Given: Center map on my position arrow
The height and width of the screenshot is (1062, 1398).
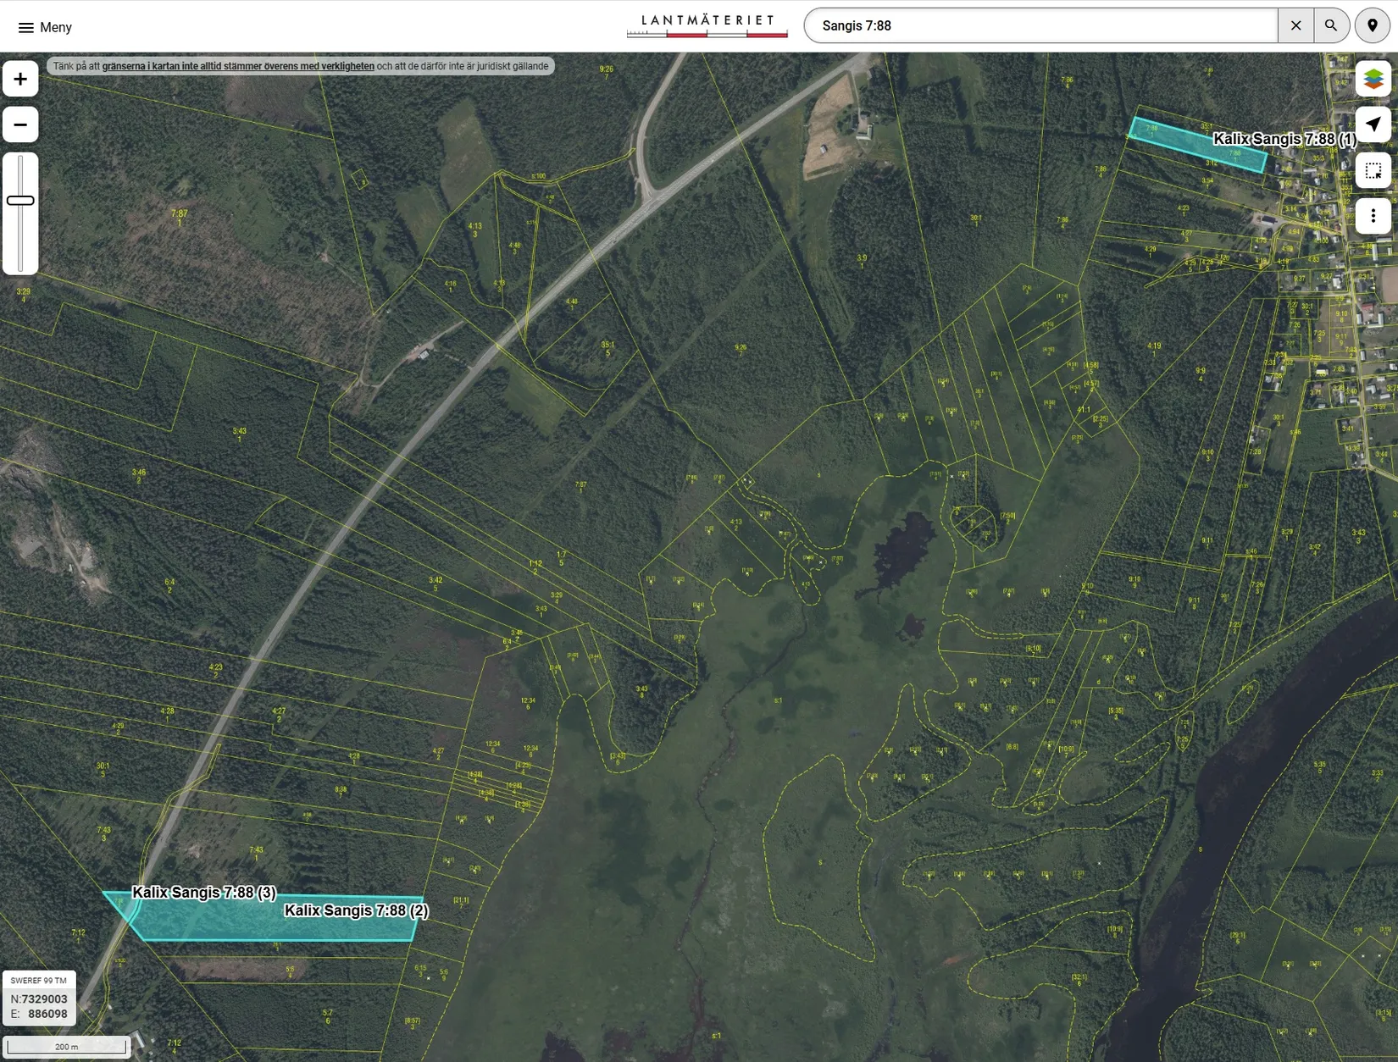Looking at the screenshot, I should tap(1373, 124).
